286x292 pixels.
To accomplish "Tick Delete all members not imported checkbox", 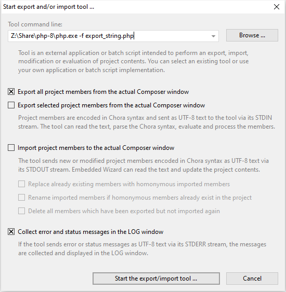I will click(x=21, y=211).
